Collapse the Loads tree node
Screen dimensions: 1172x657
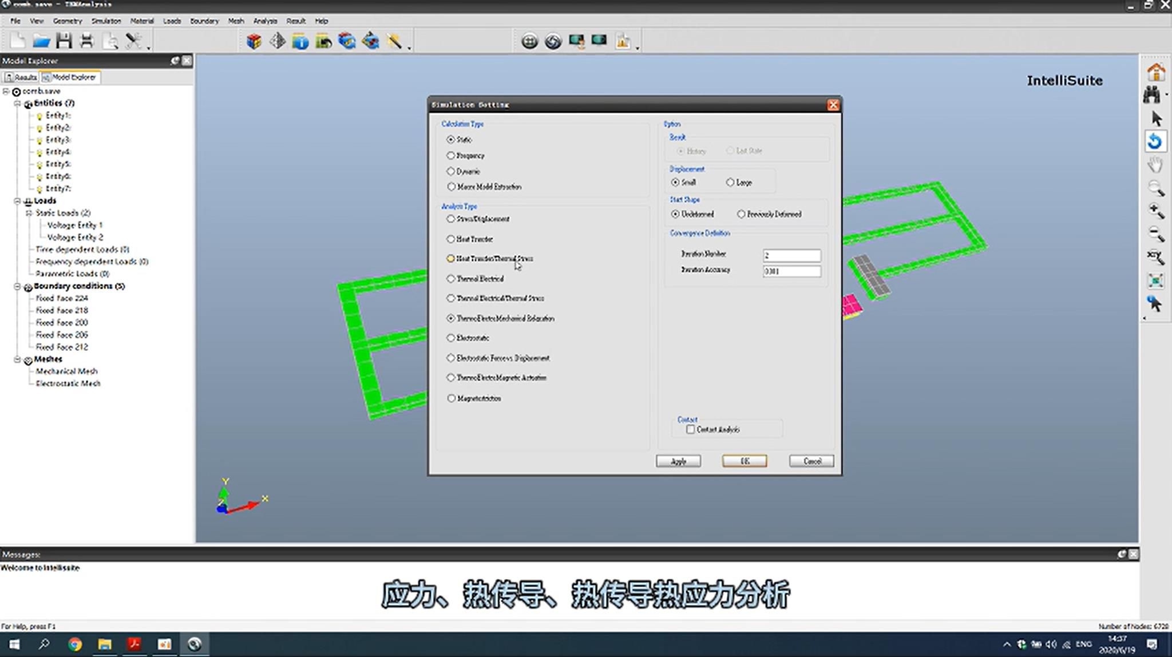[17, 201]
